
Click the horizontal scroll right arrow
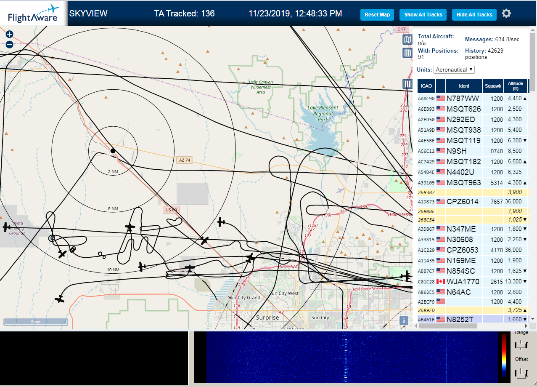click(x=526, y=326)
